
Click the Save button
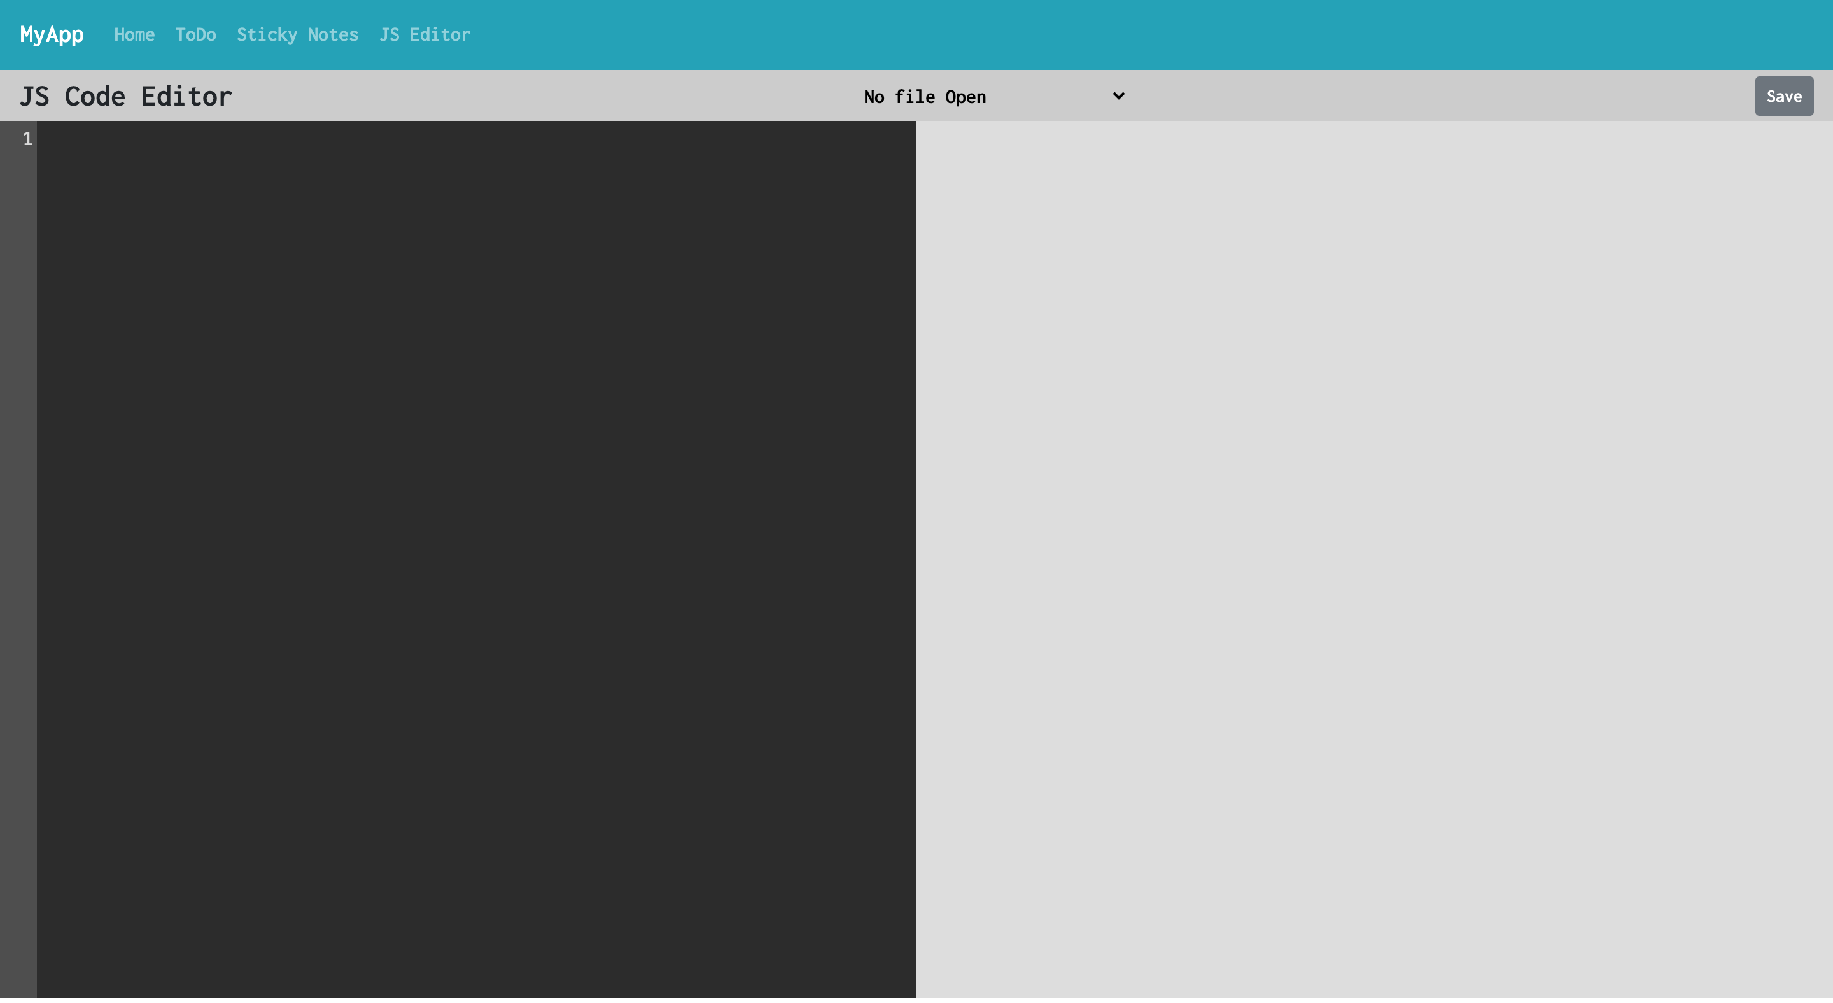[x=1784, y=96]
